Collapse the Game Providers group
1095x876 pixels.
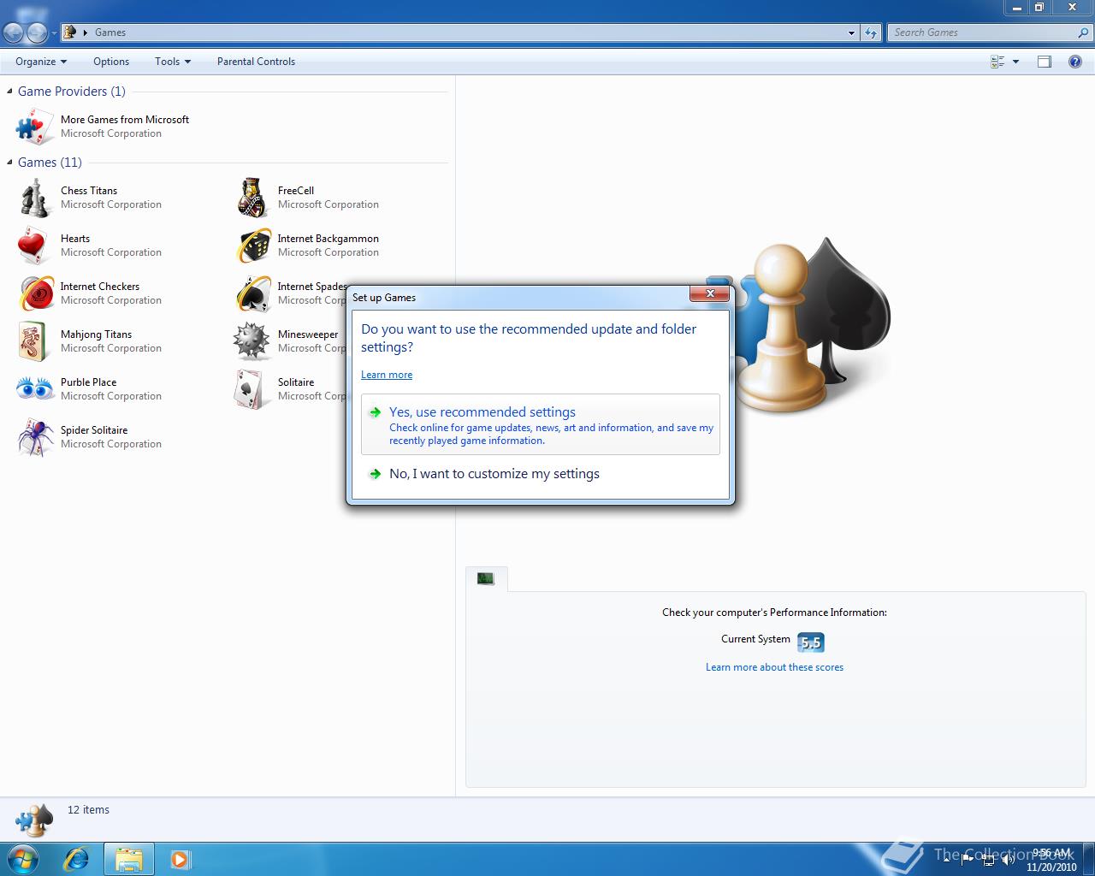10,92
